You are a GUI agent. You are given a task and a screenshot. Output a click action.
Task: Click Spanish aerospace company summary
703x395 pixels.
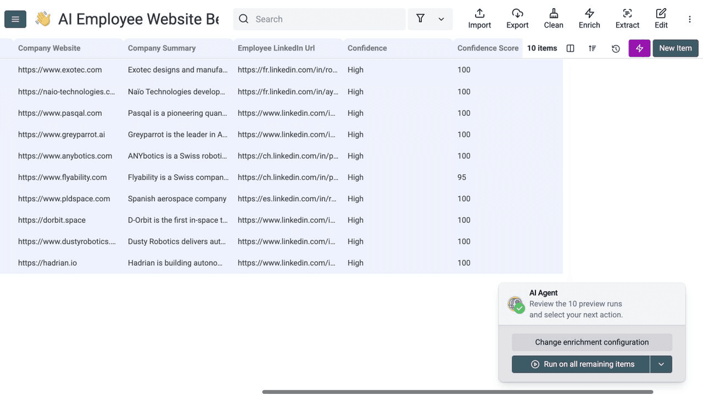pyautogui.click(x=177, y=198)
